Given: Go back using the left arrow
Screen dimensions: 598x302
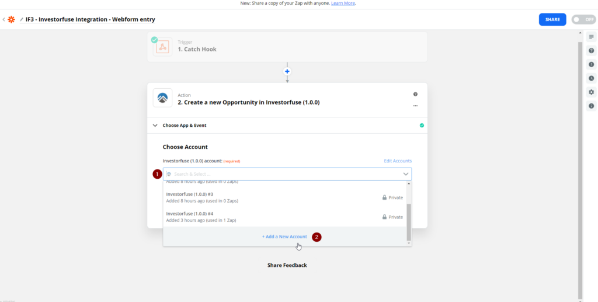Looking at the screenshot, I should 4,19.
